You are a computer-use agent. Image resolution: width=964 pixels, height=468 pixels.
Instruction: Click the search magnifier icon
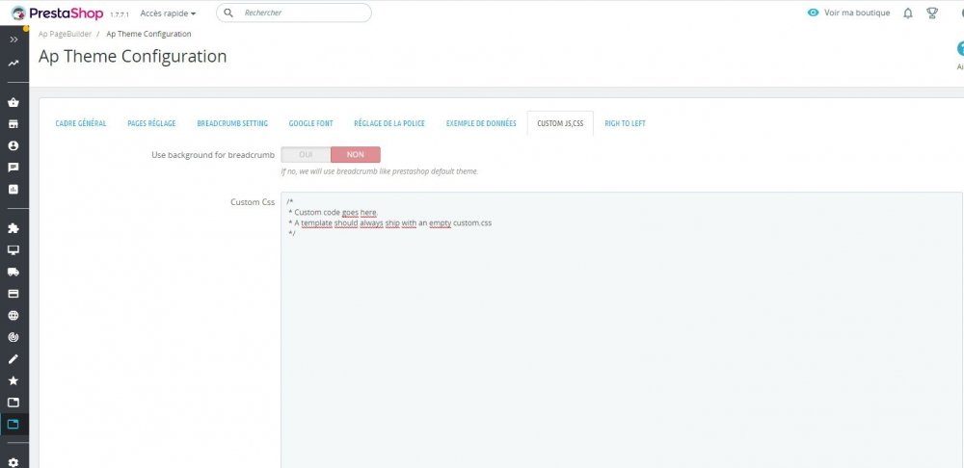click(x=228, y=13)
